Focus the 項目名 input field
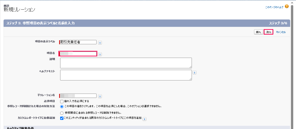 pos(78,54)
